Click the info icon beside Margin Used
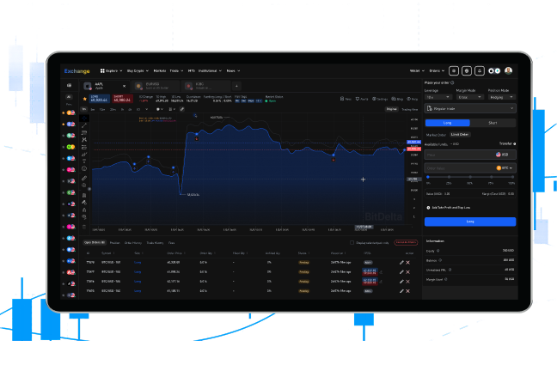The height and width of the screenshot is (383, 557). point(446,279)
